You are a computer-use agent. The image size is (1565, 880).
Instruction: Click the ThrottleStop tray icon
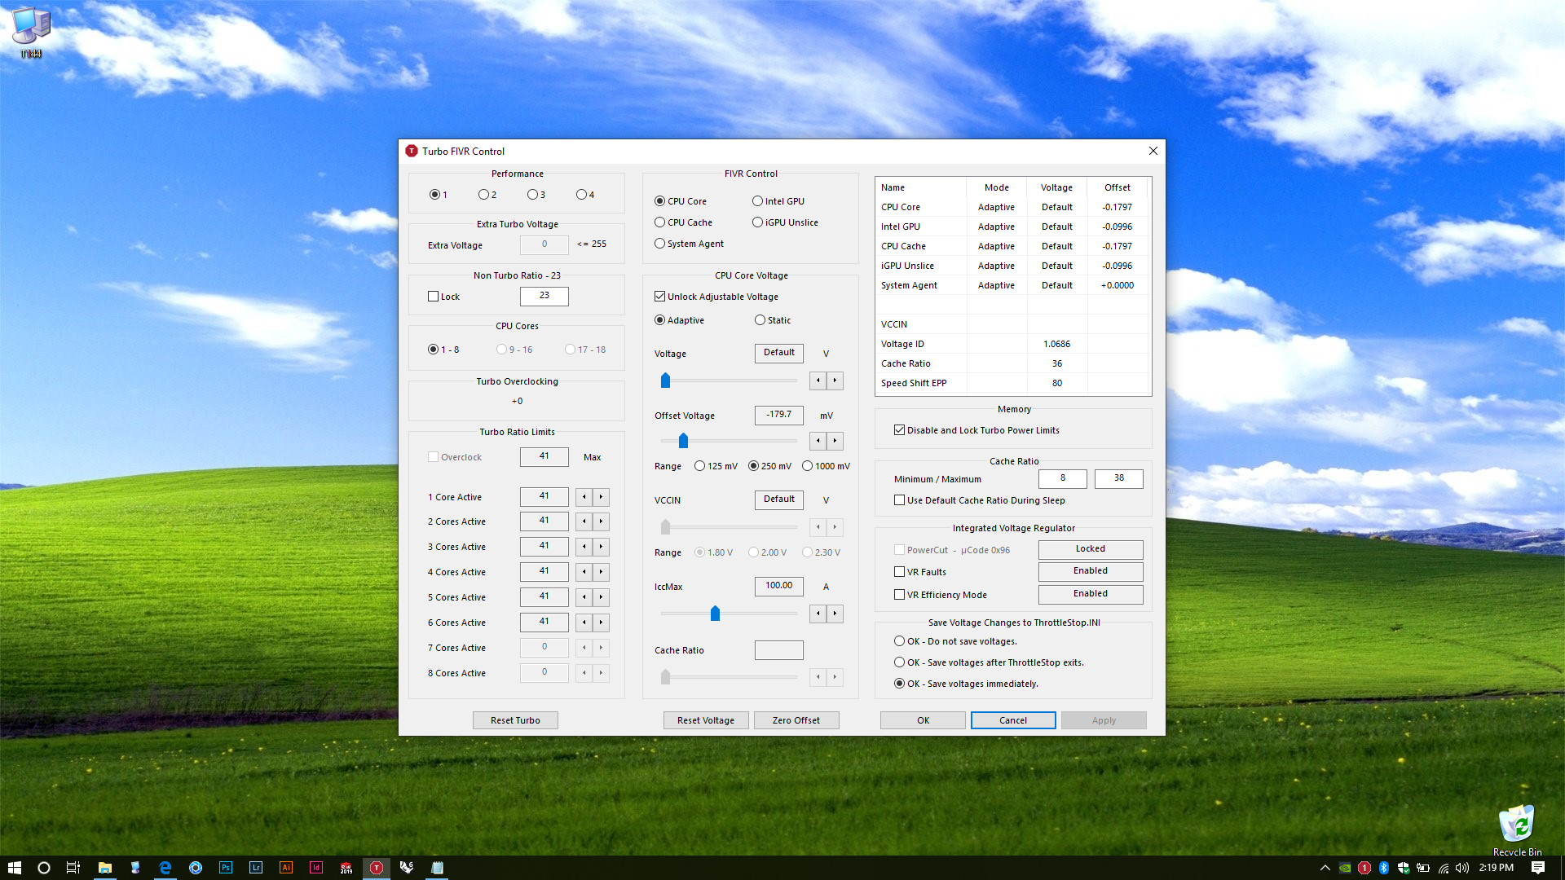point(1364,868)
